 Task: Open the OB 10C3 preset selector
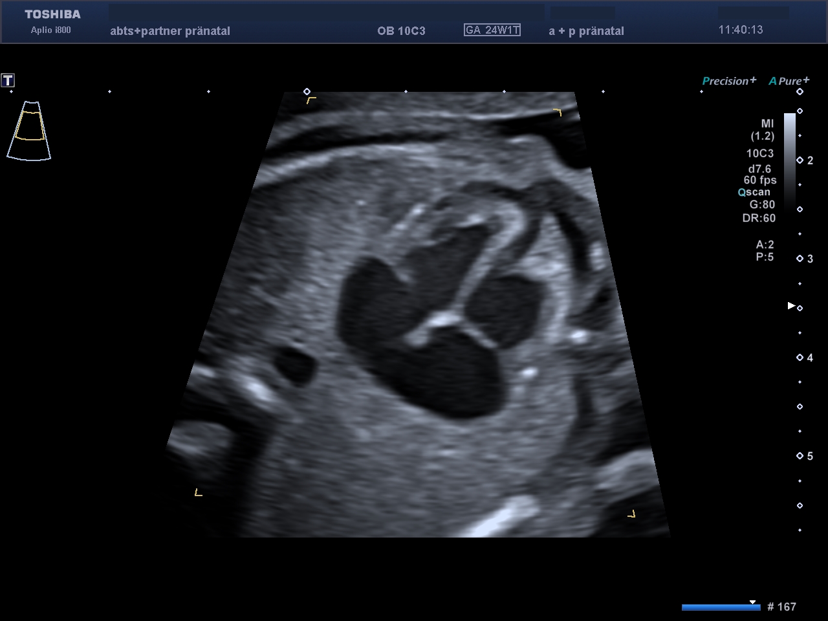pos(401,30)
